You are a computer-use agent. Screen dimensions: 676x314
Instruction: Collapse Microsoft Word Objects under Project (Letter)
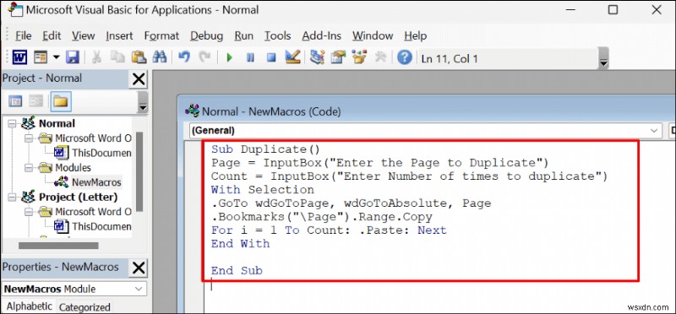(x=28, y=212)
